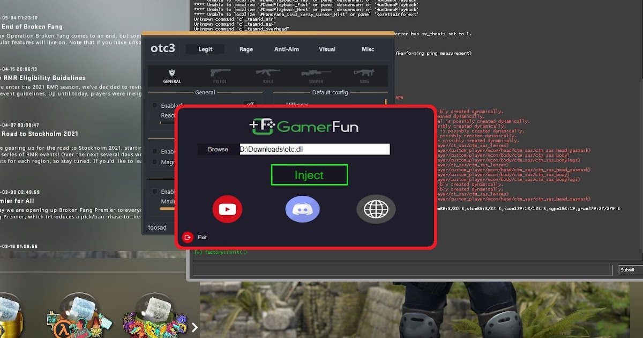
Task: Click the otc.dll file path field
Action: (314, 149)
